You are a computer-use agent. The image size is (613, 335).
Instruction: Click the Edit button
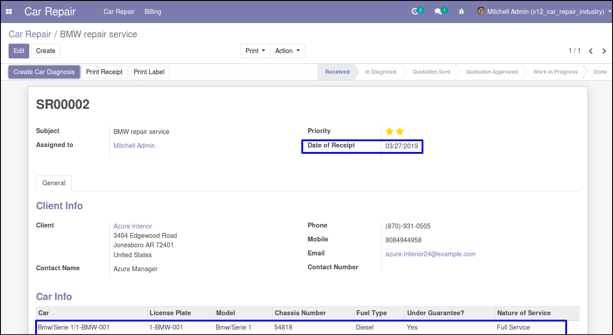19,51
